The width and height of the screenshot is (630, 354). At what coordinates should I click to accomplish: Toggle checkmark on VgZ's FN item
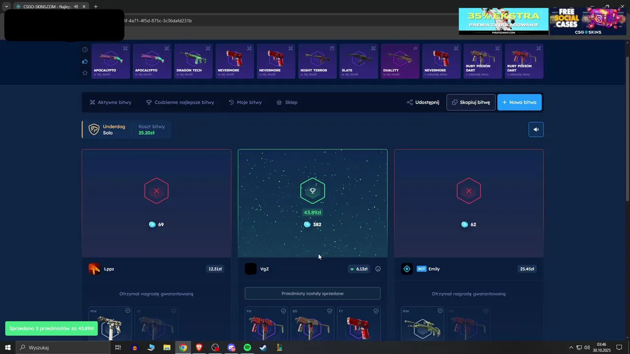(x=283, y=311)
